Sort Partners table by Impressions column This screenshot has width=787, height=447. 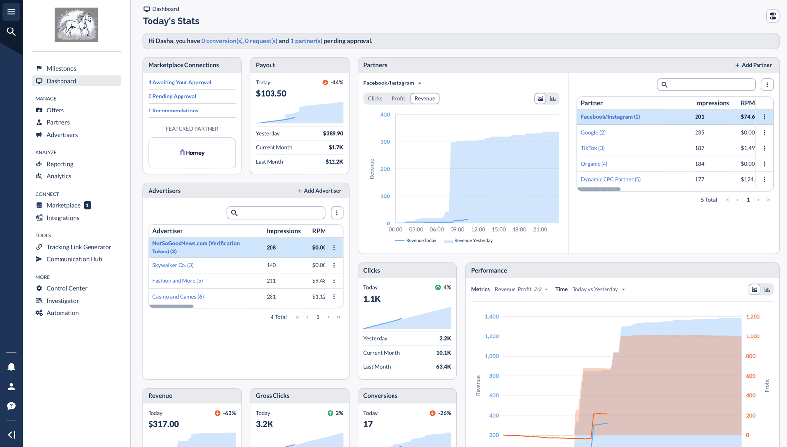tap(712, 103)
